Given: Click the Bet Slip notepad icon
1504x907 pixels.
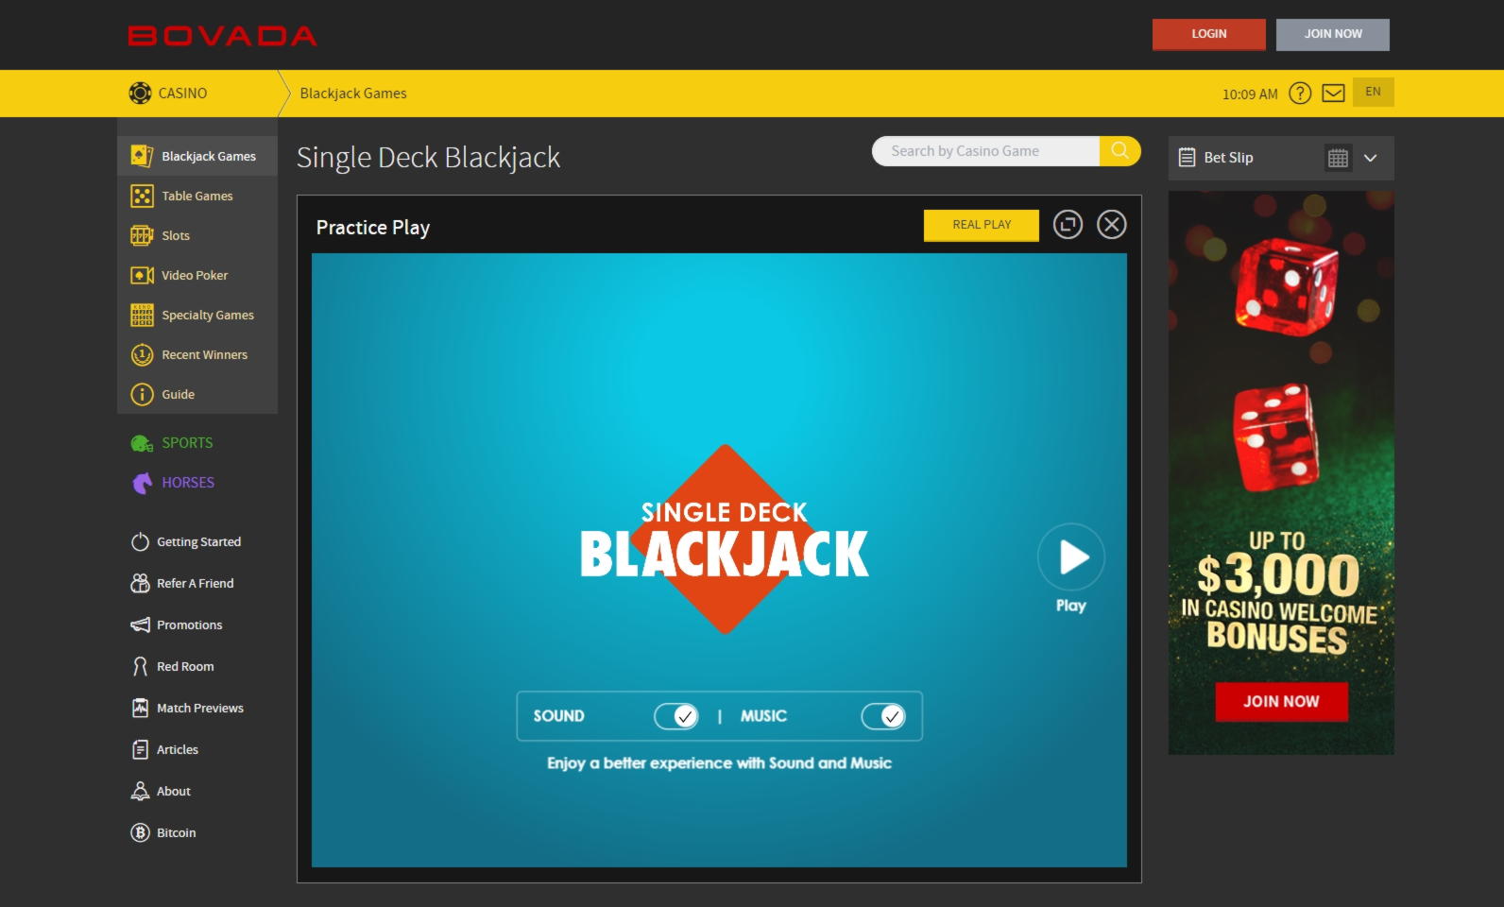Looking at the screenshot, I should point(1188,158).
